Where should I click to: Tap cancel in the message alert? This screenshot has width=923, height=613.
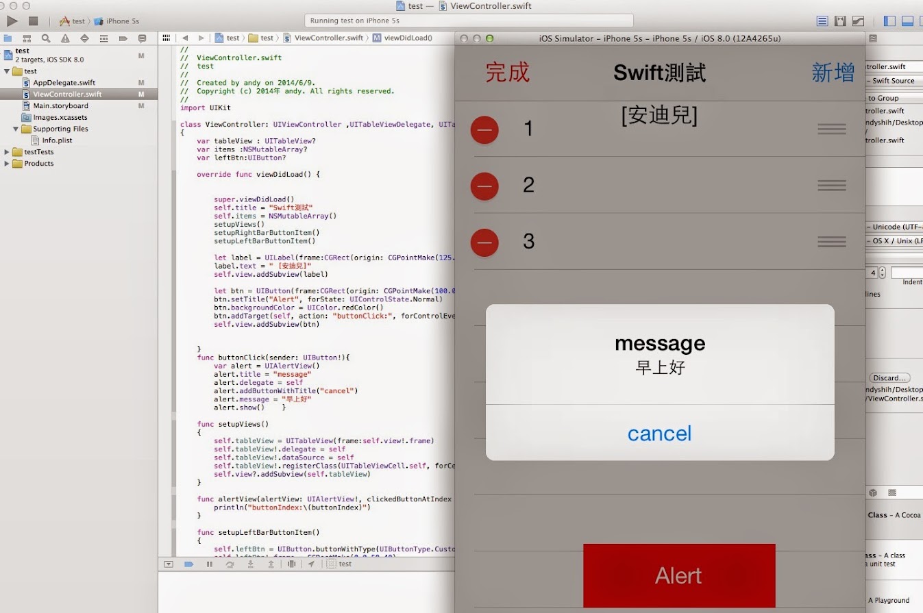(659, 434)
